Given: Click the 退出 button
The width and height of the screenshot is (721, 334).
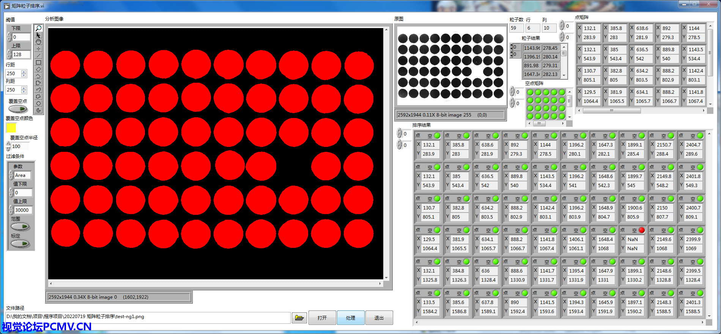Looking at the screenshot, I should 379,318.
